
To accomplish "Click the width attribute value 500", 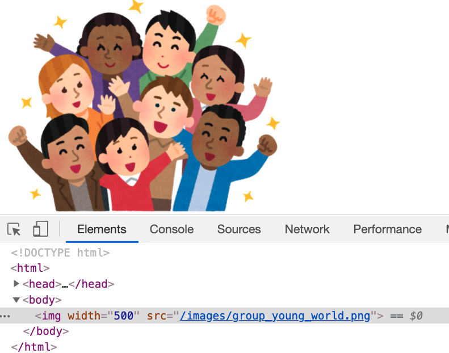I will 123,316.
